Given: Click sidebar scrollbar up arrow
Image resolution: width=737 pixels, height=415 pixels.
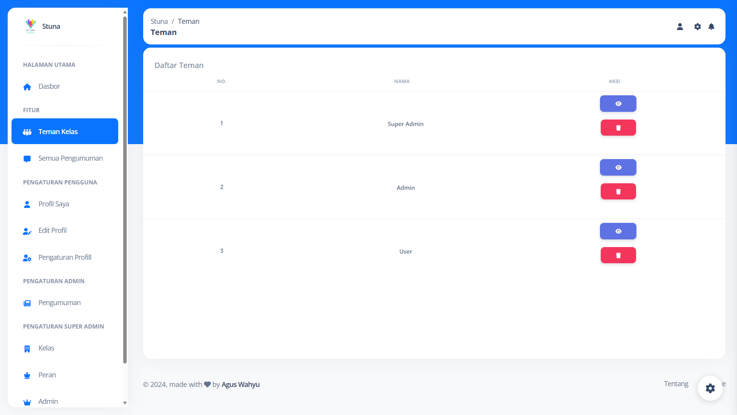Looking at the screenshot, I should pyautogui.click(x=125, y=12).
